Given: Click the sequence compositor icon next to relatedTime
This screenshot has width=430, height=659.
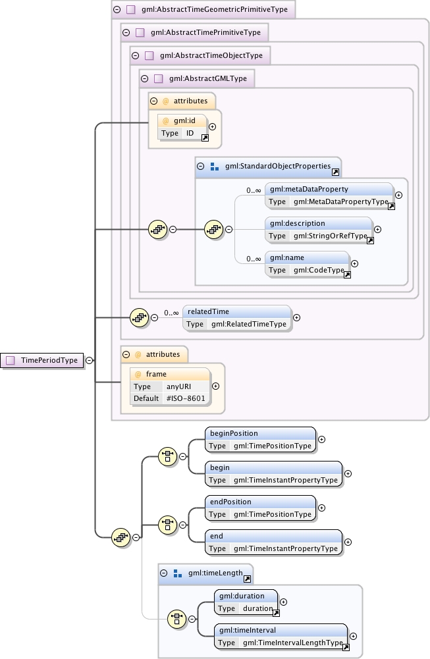Looking at the screenshot, I should (x=140, y=318).
